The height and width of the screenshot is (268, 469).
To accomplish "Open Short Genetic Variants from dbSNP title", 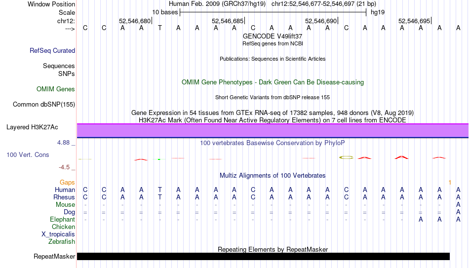I will tap(273, 97).
